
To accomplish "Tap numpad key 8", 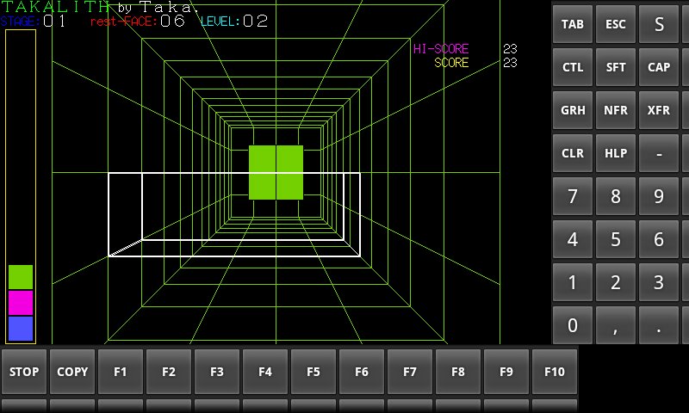I will [x=615, y=196].
